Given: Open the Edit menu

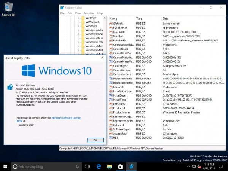Looking at the screenshot, I should tap(70, 13).
